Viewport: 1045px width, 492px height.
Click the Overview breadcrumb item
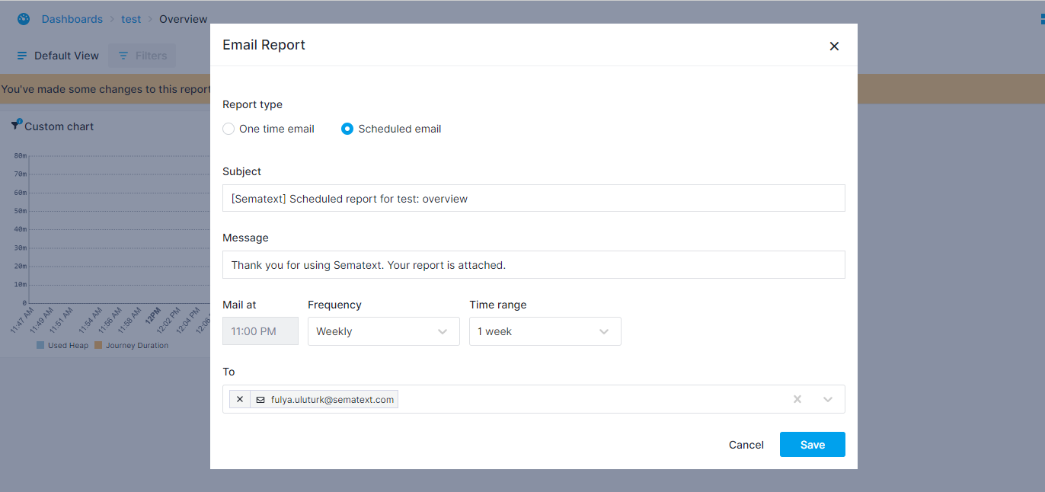(x=183, y=19)
